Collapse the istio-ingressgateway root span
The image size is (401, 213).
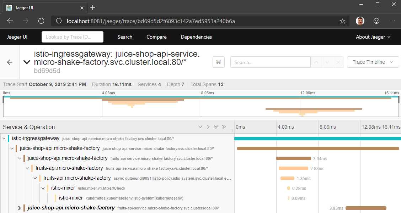[4, 139]
